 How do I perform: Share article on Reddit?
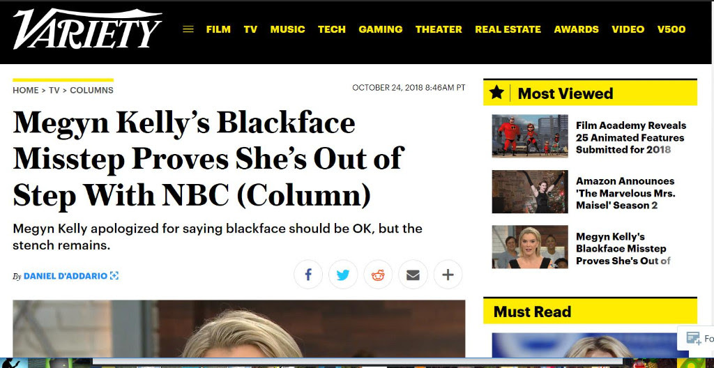click(378, 275)
